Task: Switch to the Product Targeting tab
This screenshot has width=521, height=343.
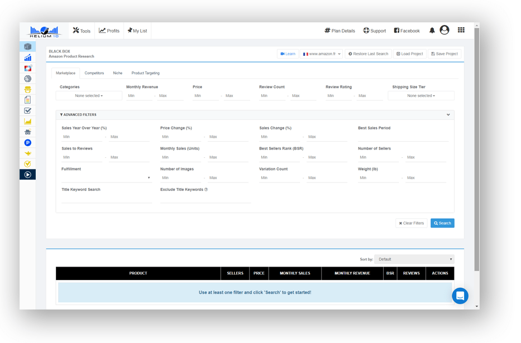Action: [x=145, y=73]
